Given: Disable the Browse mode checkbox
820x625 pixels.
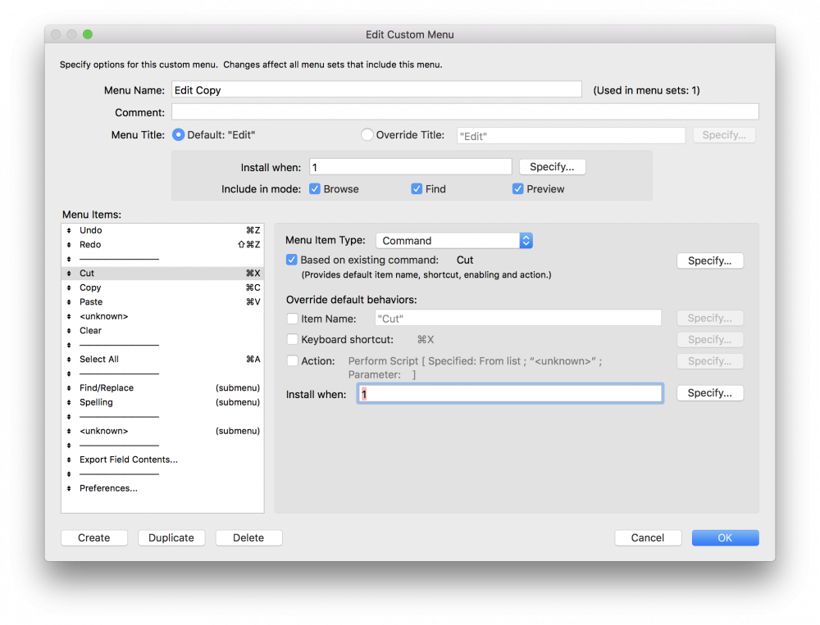Looking at the screenshot, I should click(x=315, y=189).
